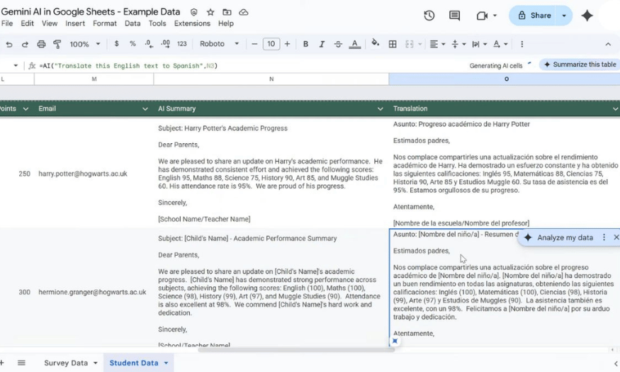Click the Undo icon
620x372 pixels.
[x=9, y=44]
